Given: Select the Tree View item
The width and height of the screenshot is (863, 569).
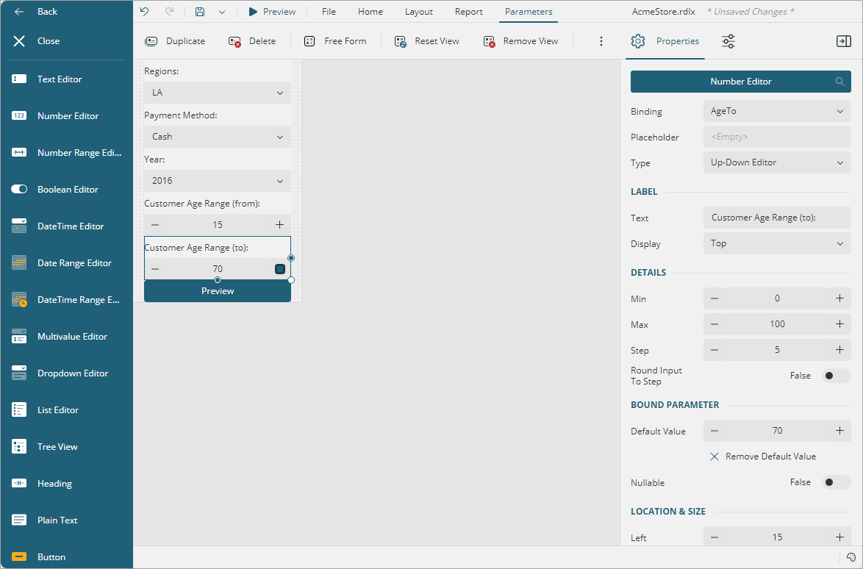Looking at the screenshot, I should pyautogui.click(x=66, y=447).
